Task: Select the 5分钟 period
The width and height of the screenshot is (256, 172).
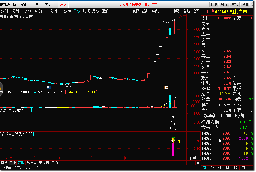Action: click(26, 11)
